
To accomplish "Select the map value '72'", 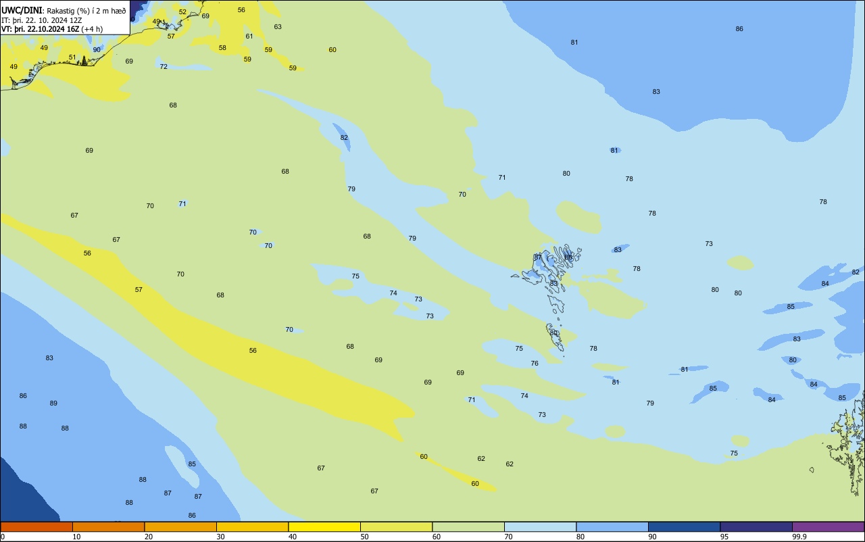I will pos(164,67).
